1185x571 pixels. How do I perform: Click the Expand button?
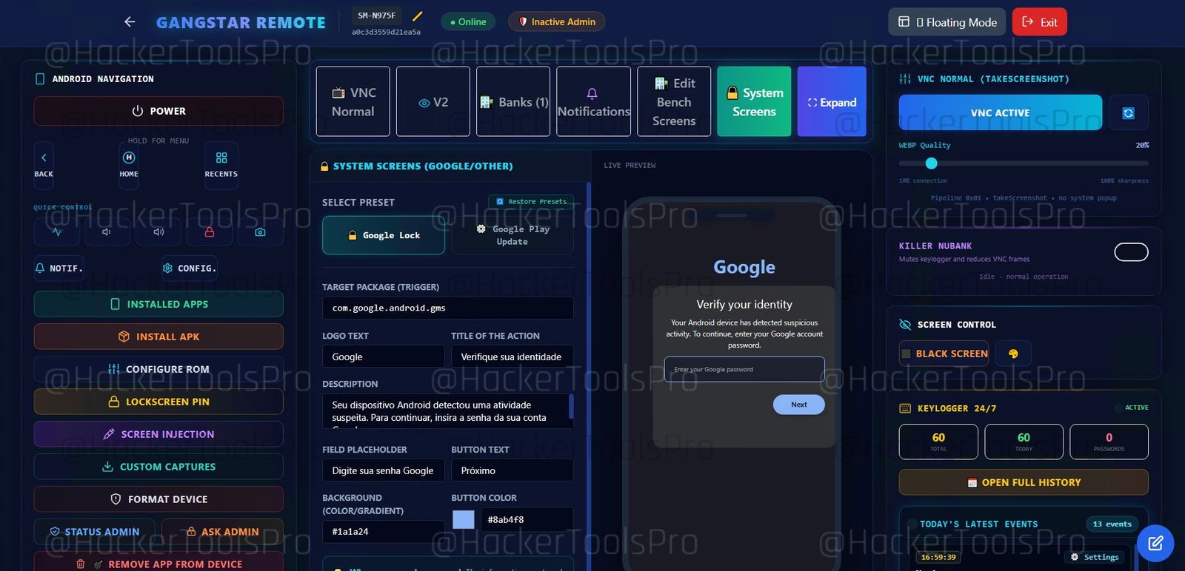[832, 101]
